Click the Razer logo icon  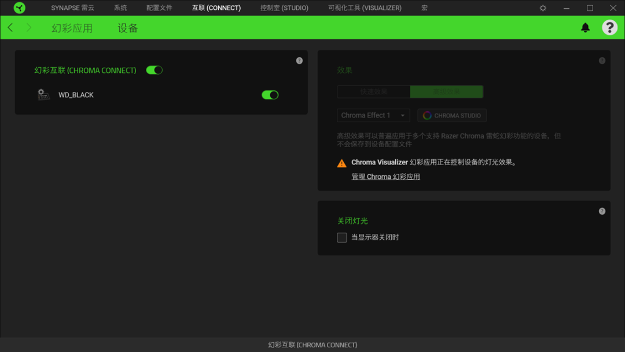[19, 8]
